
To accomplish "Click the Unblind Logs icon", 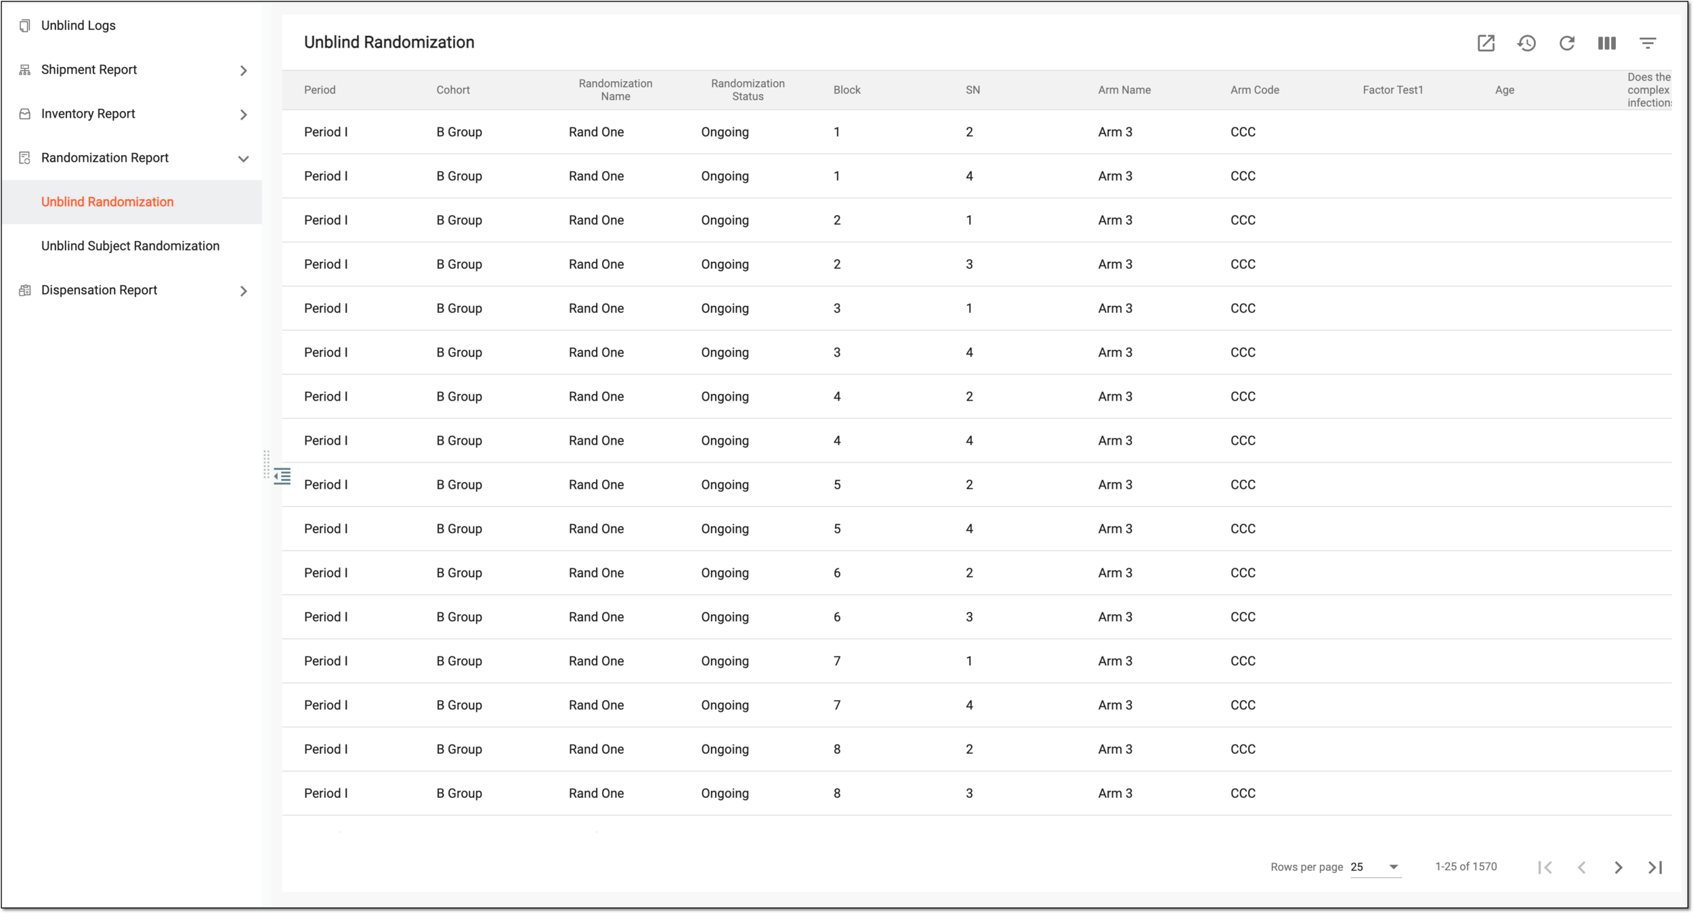I will (x=25, y=26).
